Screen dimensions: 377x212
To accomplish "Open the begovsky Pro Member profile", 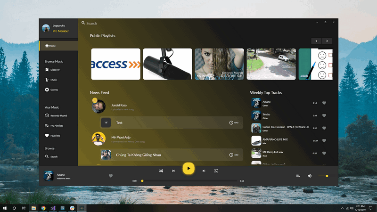I will click(58, 28).
